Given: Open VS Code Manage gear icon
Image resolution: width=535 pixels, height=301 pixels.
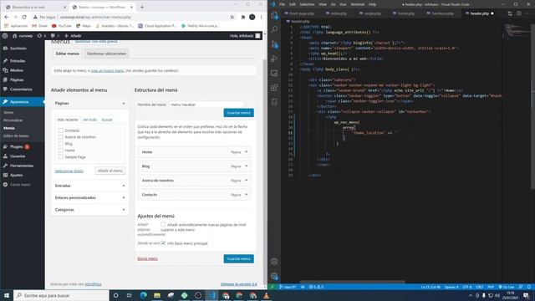Looking at the screenshot, I should [274, 276].
